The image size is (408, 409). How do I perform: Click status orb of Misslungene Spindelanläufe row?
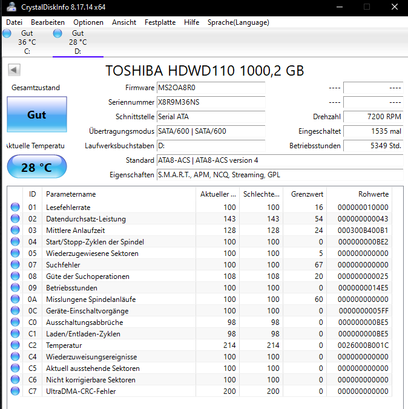pyautogui.click(x=15, y=299)
